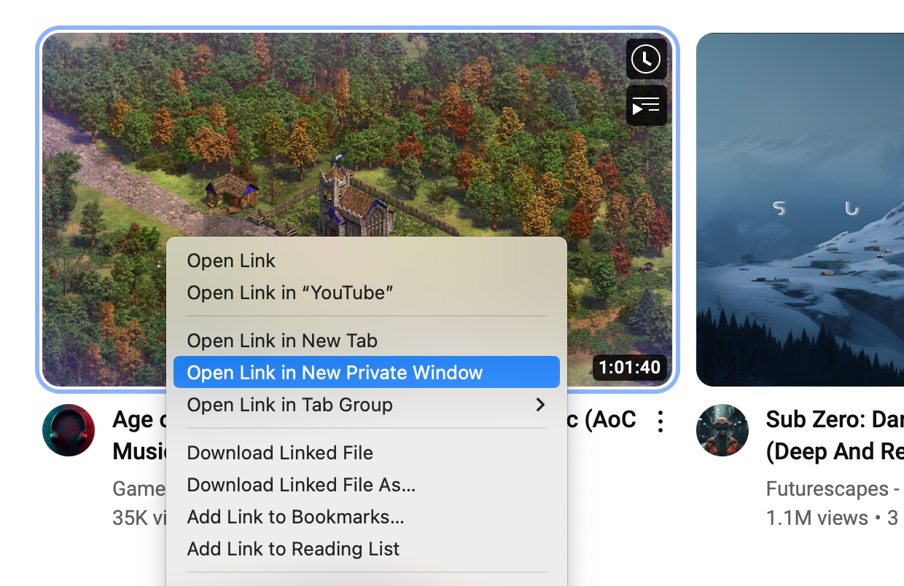Select plain "Open Link" from context menu
904x586 pixels.
click(231, 261)
